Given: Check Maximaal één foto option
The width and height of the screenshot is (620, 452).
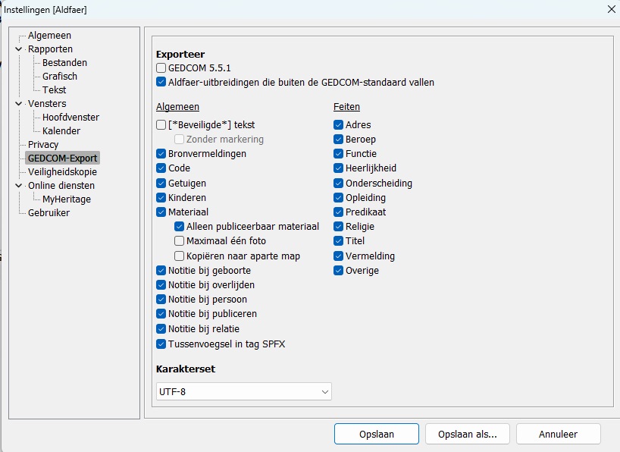Looking at the screenshot, I should 180,241.
